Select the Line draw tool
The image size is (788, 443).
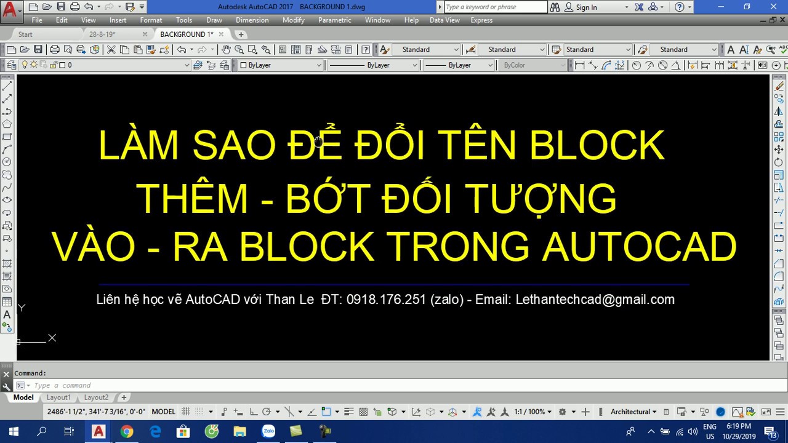(x=7, y=86)
